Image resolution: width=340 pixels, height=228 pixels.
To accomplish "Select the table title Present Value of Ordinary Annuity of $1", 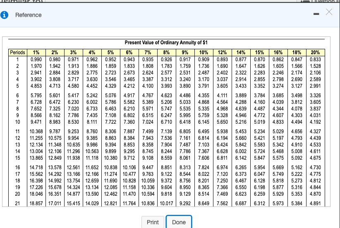I will pos(166,43).
